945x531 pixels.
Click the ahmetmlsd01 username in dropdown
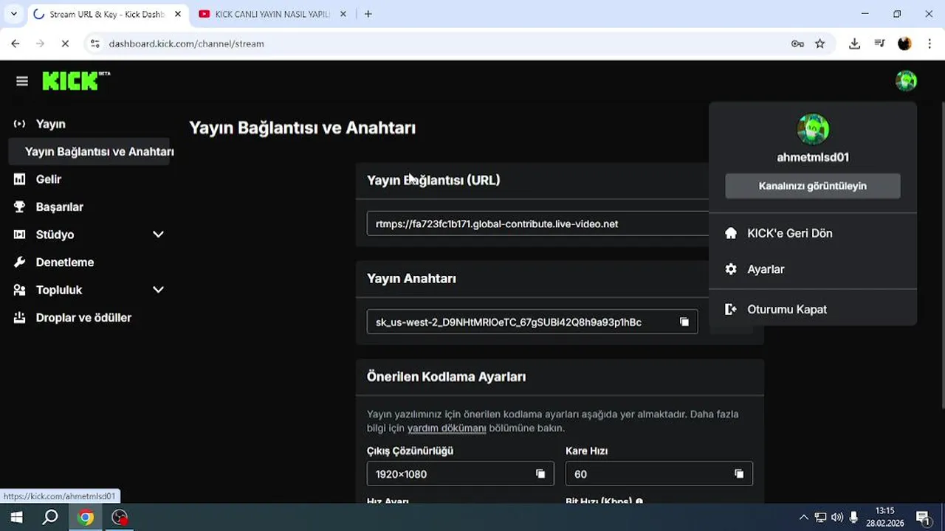(813, 157)
